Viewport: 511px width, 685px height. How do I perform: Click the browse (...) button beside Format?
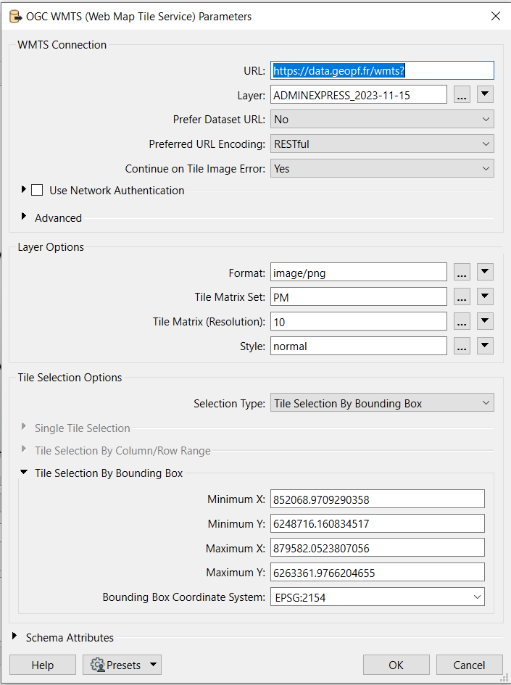pyautogui.click(x=462, y=273)
